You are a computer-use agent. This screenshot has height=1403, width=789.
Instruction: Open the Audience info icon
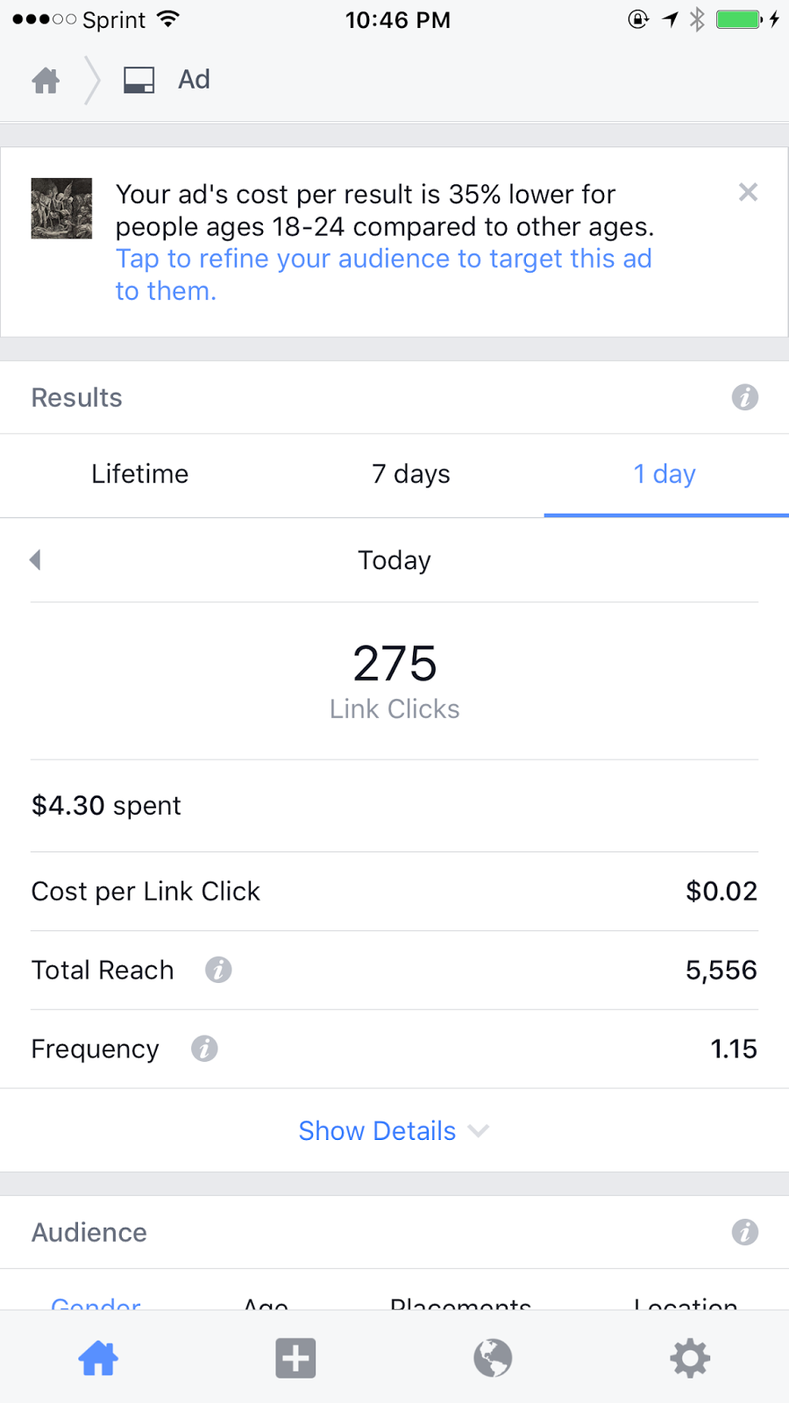click(745, 1232)
